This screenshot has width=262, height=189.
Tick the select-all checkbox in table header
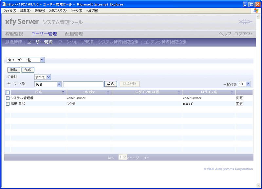pos(8,93)
